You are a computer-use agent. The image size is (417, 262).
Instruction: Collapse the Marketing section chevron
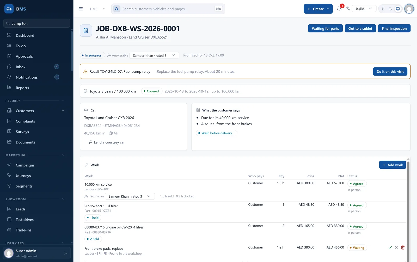(63, 155)
